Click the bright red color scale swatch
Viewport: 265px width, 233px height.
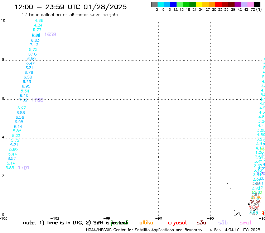coord(218,4)
